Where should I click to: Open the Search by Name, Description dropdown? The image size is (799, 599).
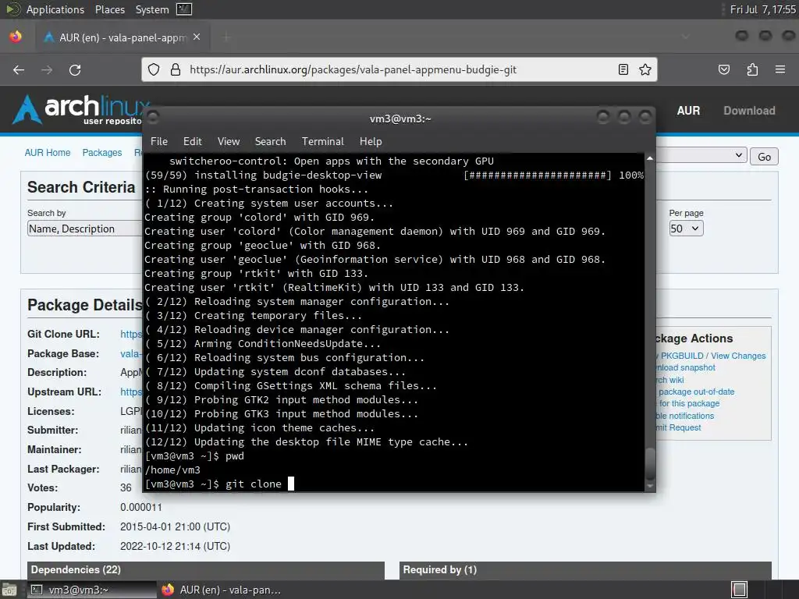coord(84,229)
